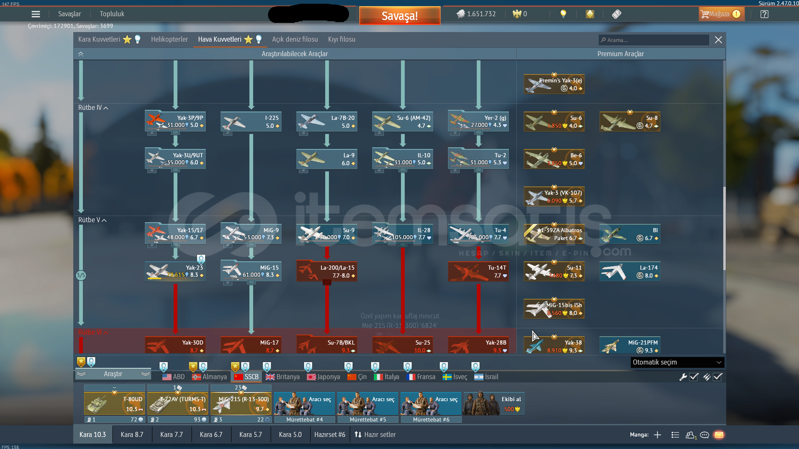Open the Topluluk menu
Image resolution: width=799 pixels, height=449 pixels.
pyautogui.click(x=112, y=14)
